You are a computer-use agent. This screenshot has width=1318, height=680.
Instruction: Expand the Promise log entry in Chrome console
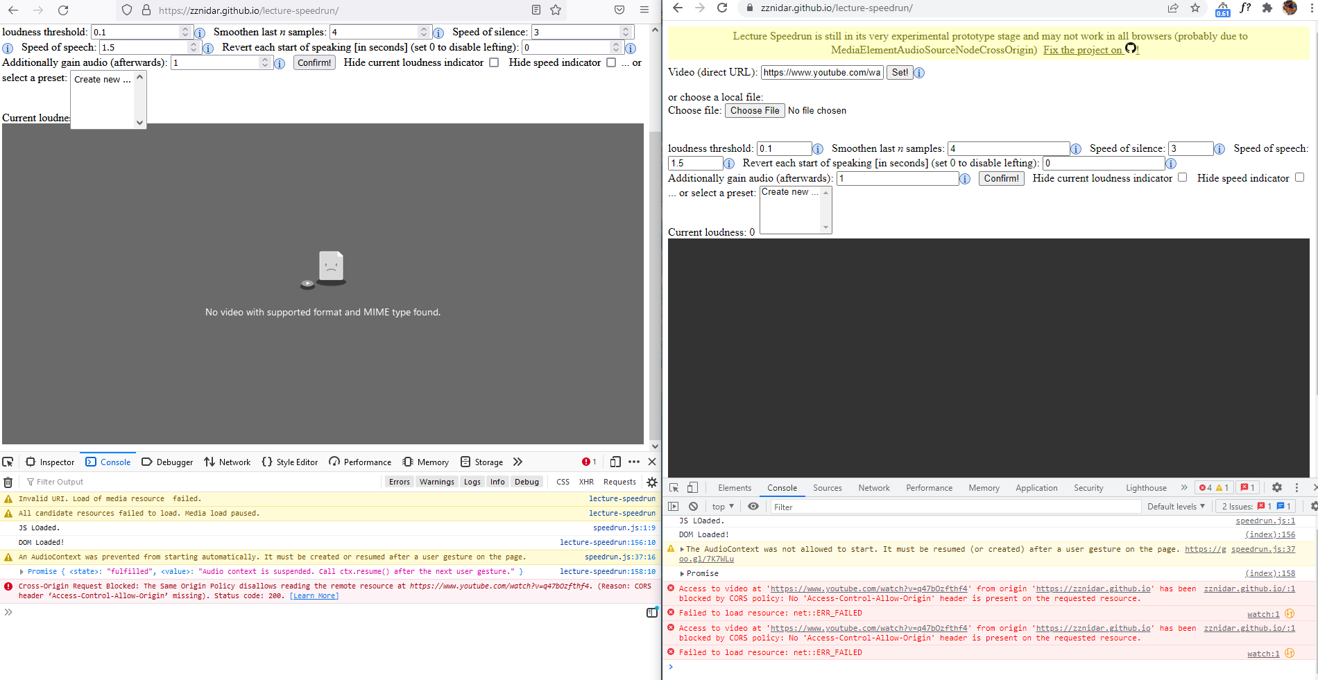(x=683, y=573)
